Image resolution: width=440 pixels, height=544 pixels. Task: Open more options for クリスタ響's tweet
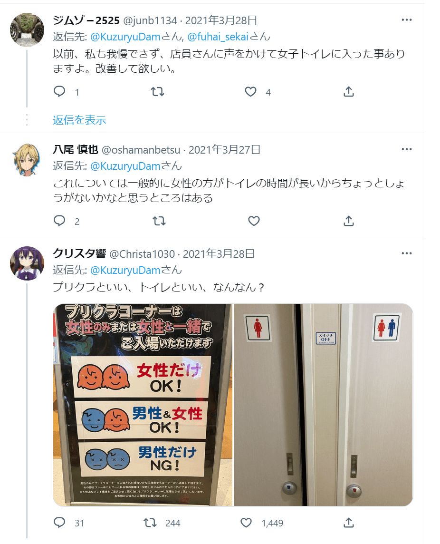406,253
